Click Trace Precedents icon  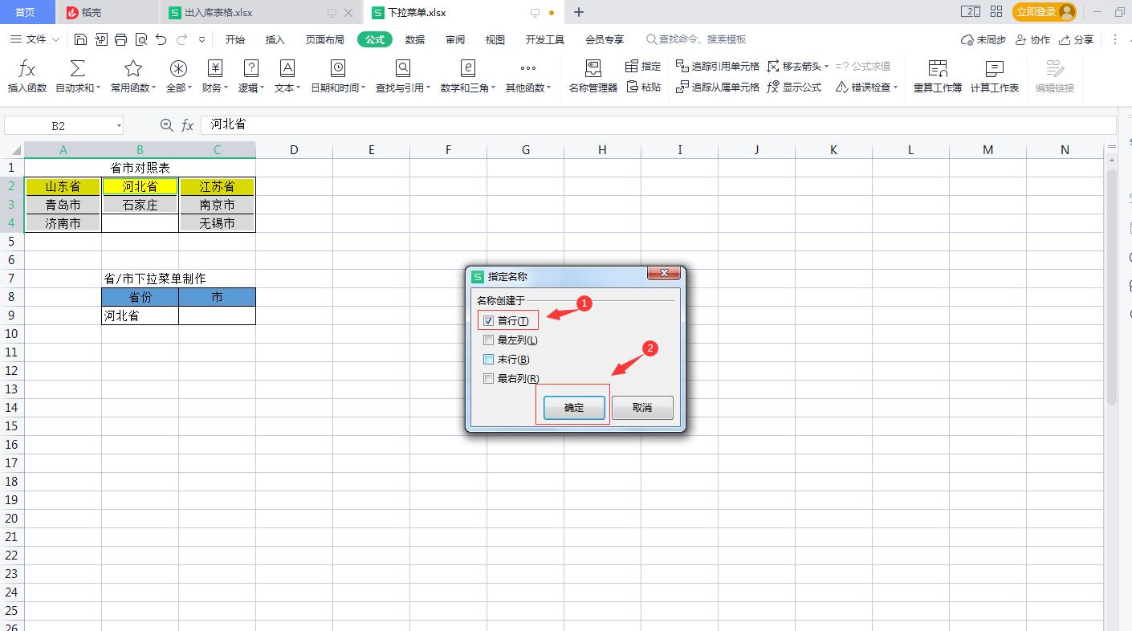pos(682,67)
